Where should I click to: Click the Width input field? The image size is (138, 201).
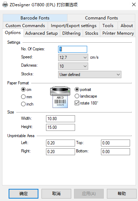click(x=61, y=119)
